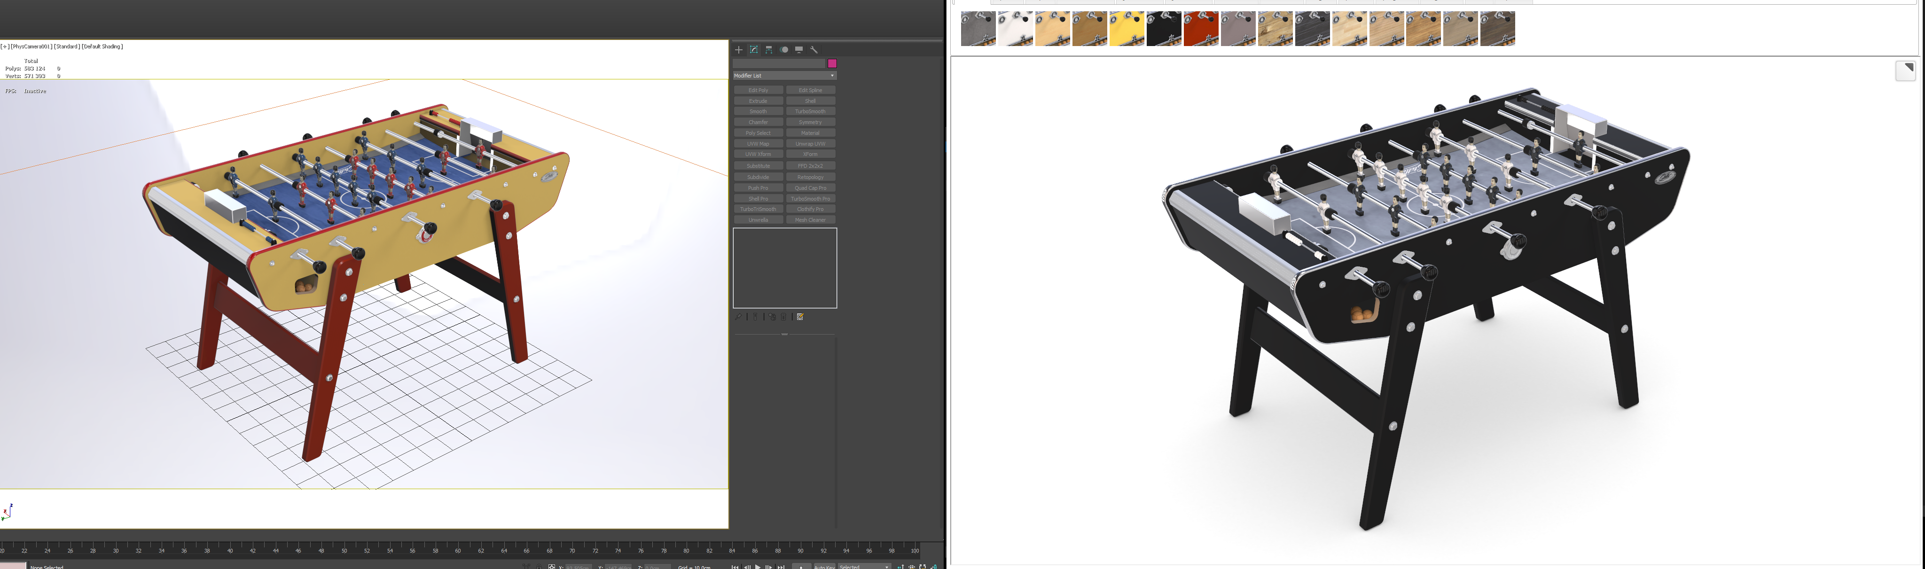Open the [Standard] viewport menu
The height and width of the screenshot is (569, 1925).
coord(67,47)
